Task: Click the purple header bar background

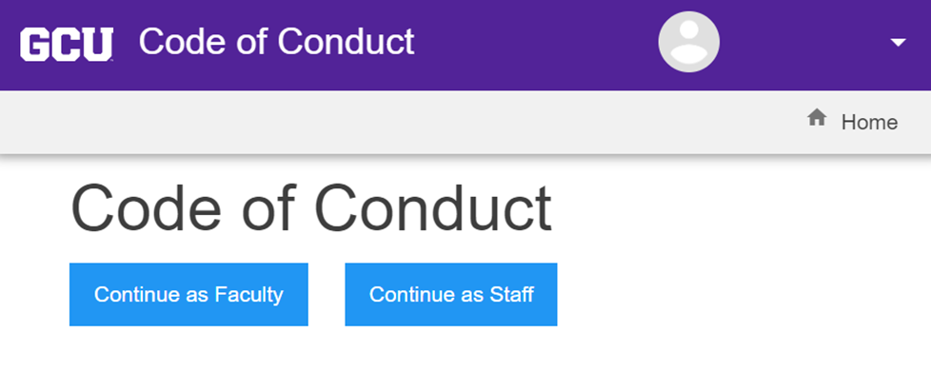Action: (x=534, y=45)
